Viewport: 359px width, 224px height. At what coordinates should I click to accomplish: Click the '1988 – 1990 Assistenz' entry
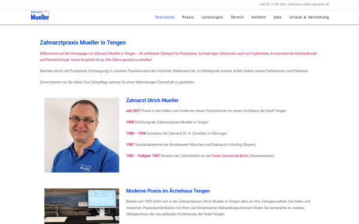pyautogui.click(x=177, y=133)
